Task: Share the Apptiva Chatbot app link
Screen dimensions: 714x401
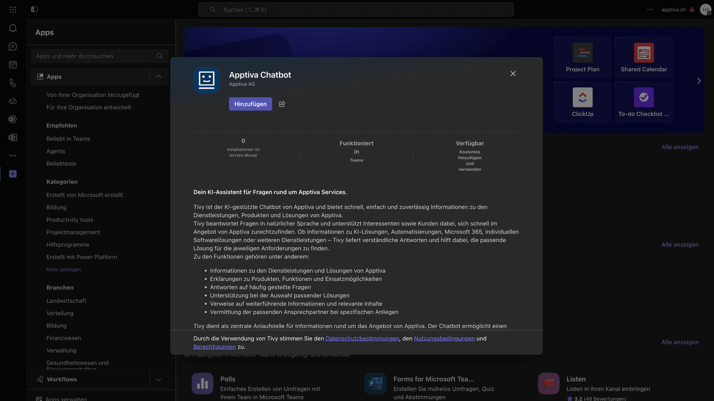Action: (282, 104)
